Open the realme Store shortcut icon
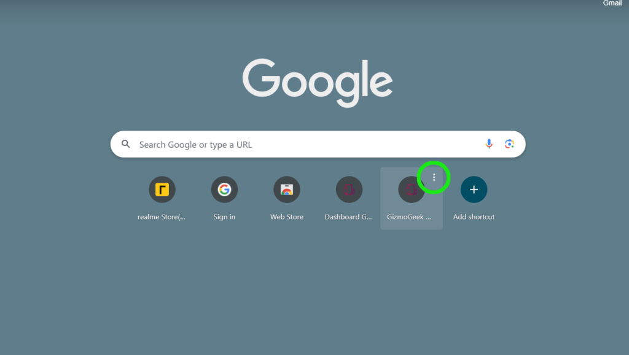This screenshot has width=629, height=355. [162, 189]
